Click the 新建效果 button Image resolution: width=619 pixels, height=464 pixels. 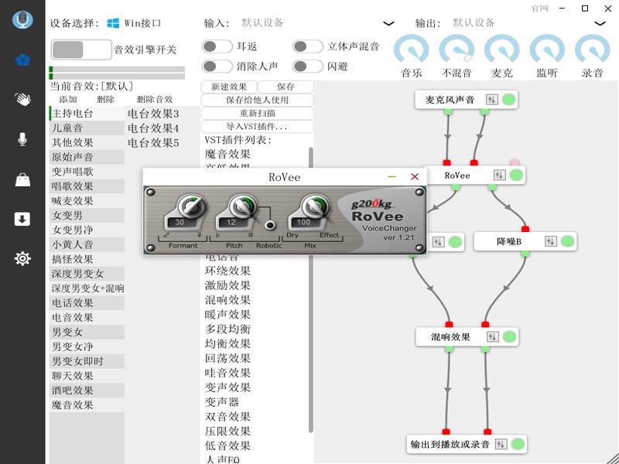[x=229, y=87]
